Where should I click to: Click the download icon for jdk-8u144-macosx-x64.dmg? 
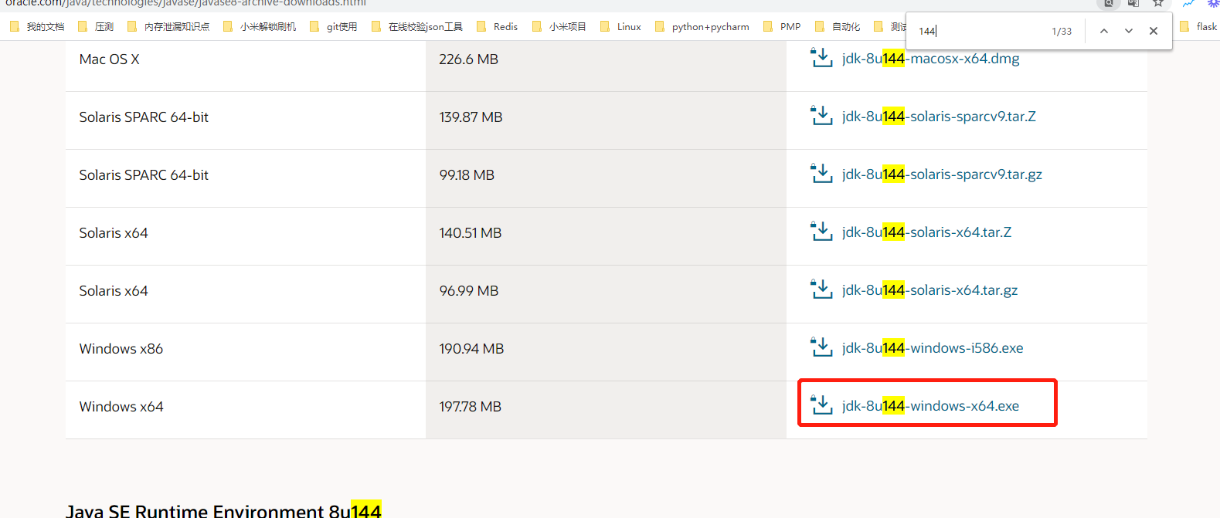point(821,58)
